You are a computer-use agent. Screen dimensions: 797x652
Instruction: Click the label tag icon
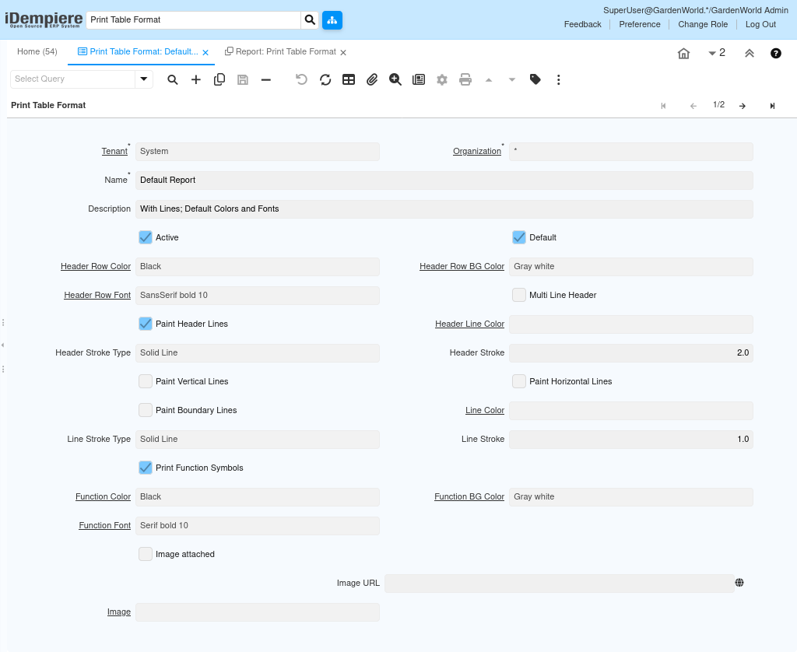(535, 80)
